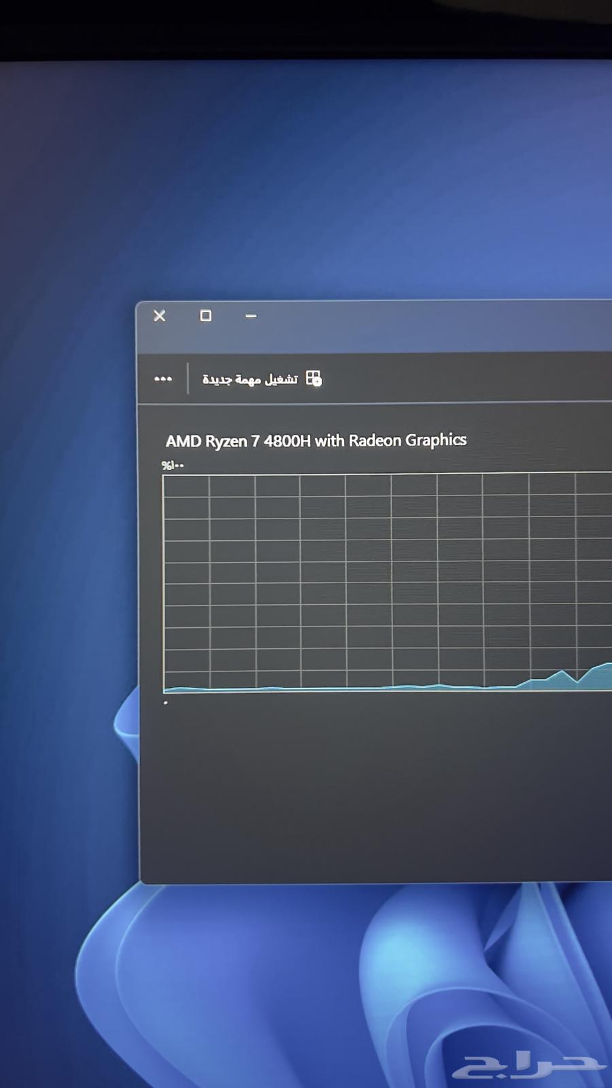Open the three-dot more options menu

pyautogui.click(x=163, y=379)
